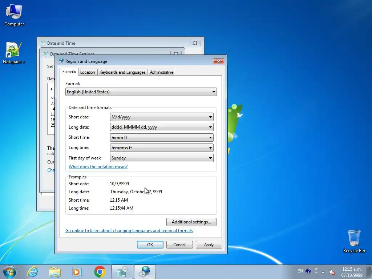Expand the Long date format dropdown

pyautogui.click(x=162, y=127)
